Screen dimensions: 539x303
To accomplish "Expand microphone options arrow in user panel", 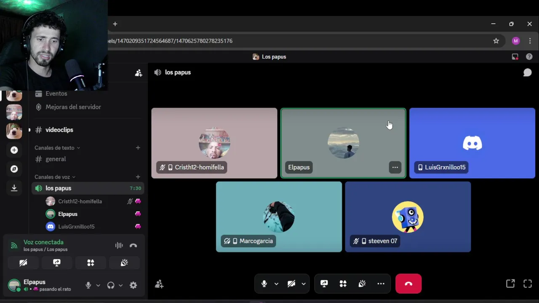I will 98,285.
